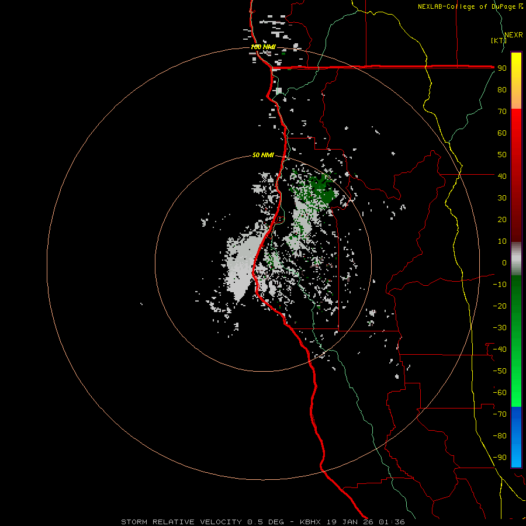The image size is (526, 526).
Task: Click the '70' value on the velocity scale
Action: 502,112
